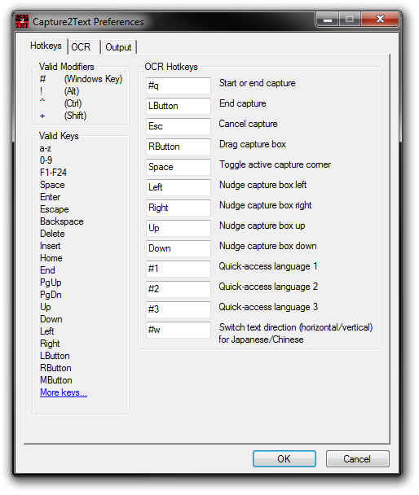
Task: Click the 'Quick-access language 2' label
Action: pyautogui.click(x=268, y=287)
